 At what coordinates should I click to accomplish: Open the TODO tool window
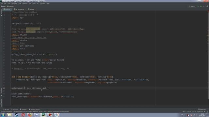click(x=14, y=109)
